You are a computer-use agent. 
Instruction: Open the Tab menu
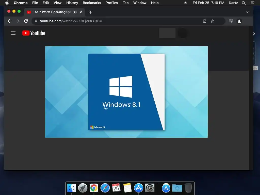[x=125, y=3]
